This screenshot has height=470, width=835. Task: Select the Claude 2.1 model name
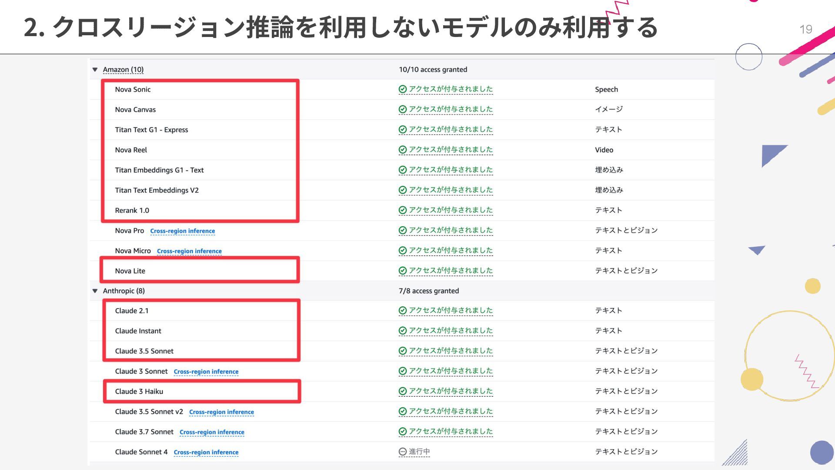click(132, 311)
